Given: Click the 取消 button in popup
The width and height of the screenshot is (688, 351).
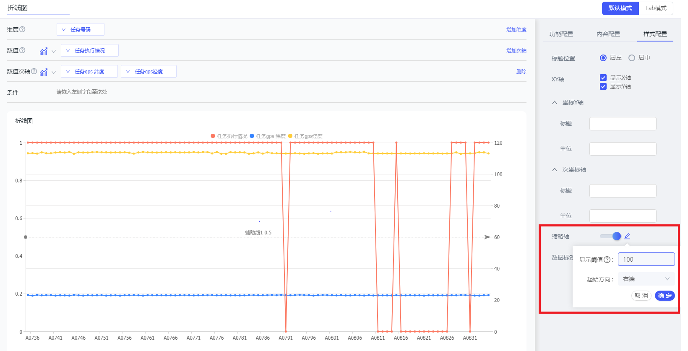Looking at the screenshot, I should pos(641,296).
